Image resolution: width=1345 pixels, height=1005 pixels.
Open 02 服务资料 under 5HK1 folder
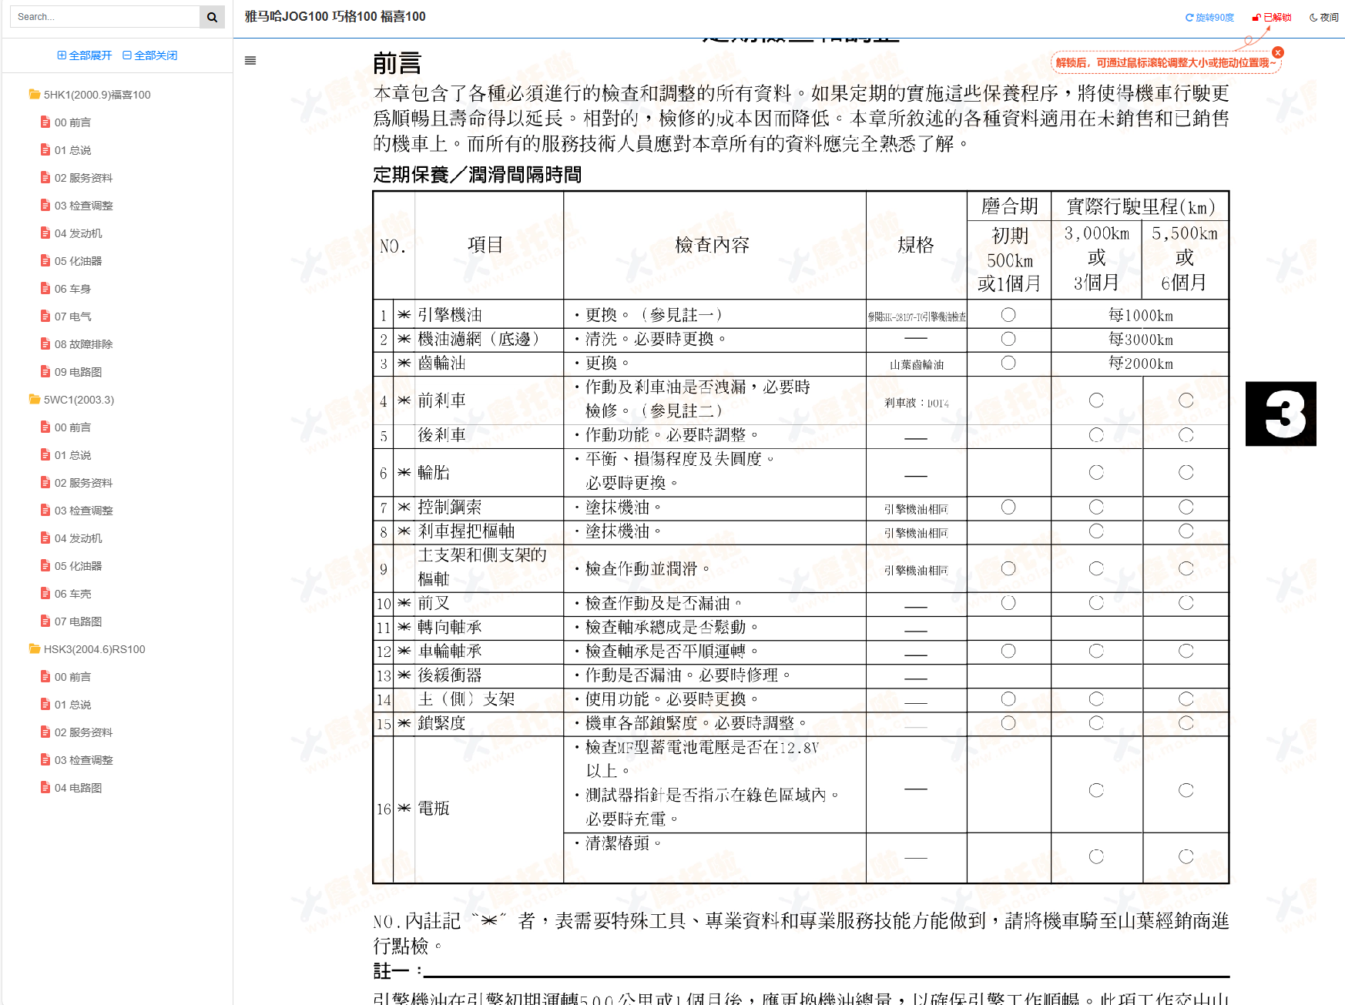pos(77,178)
